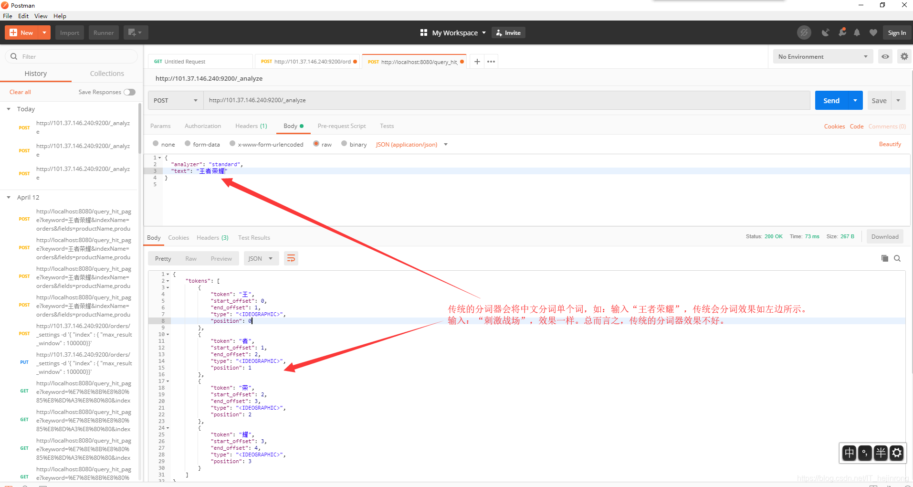Open settings wrench icon in header
The image size is (913, 487).
pyautogui.click(x=842, y=32)
